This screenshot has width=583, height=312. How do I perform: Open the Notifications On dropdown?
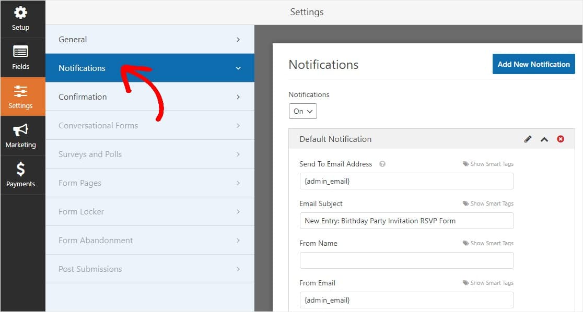[x=302, y=111]
